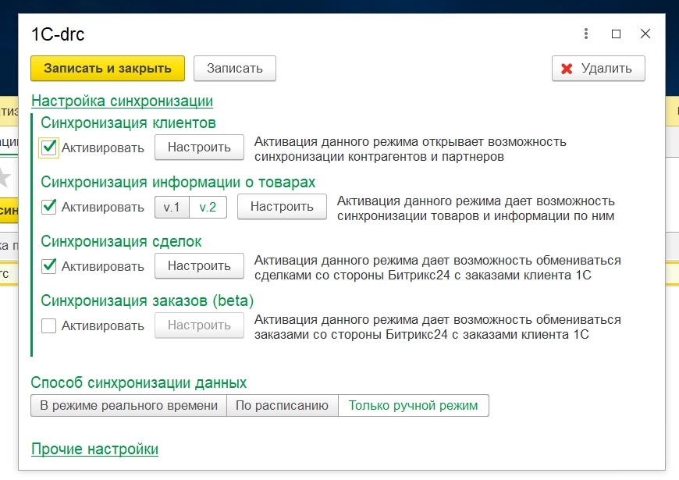Expand the Прочие настройки section
This screenshot has height=480, width=679.
(94, 450)
